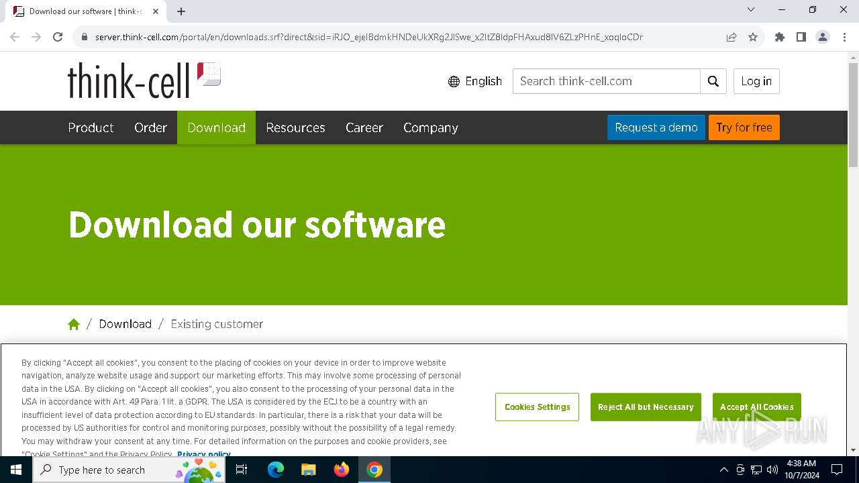Screen dimensions: 859x483
Task: Click the Windows taskbar search box
Action: point(129,470)
